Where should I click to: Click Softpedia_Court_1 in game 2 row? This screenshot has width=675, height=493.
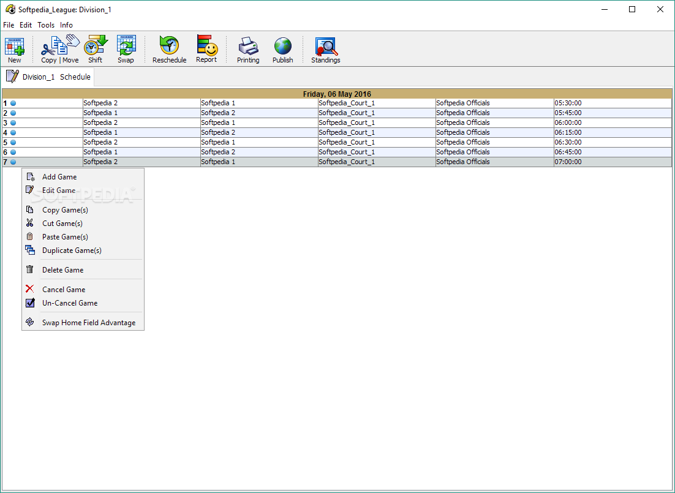[377, 113]
